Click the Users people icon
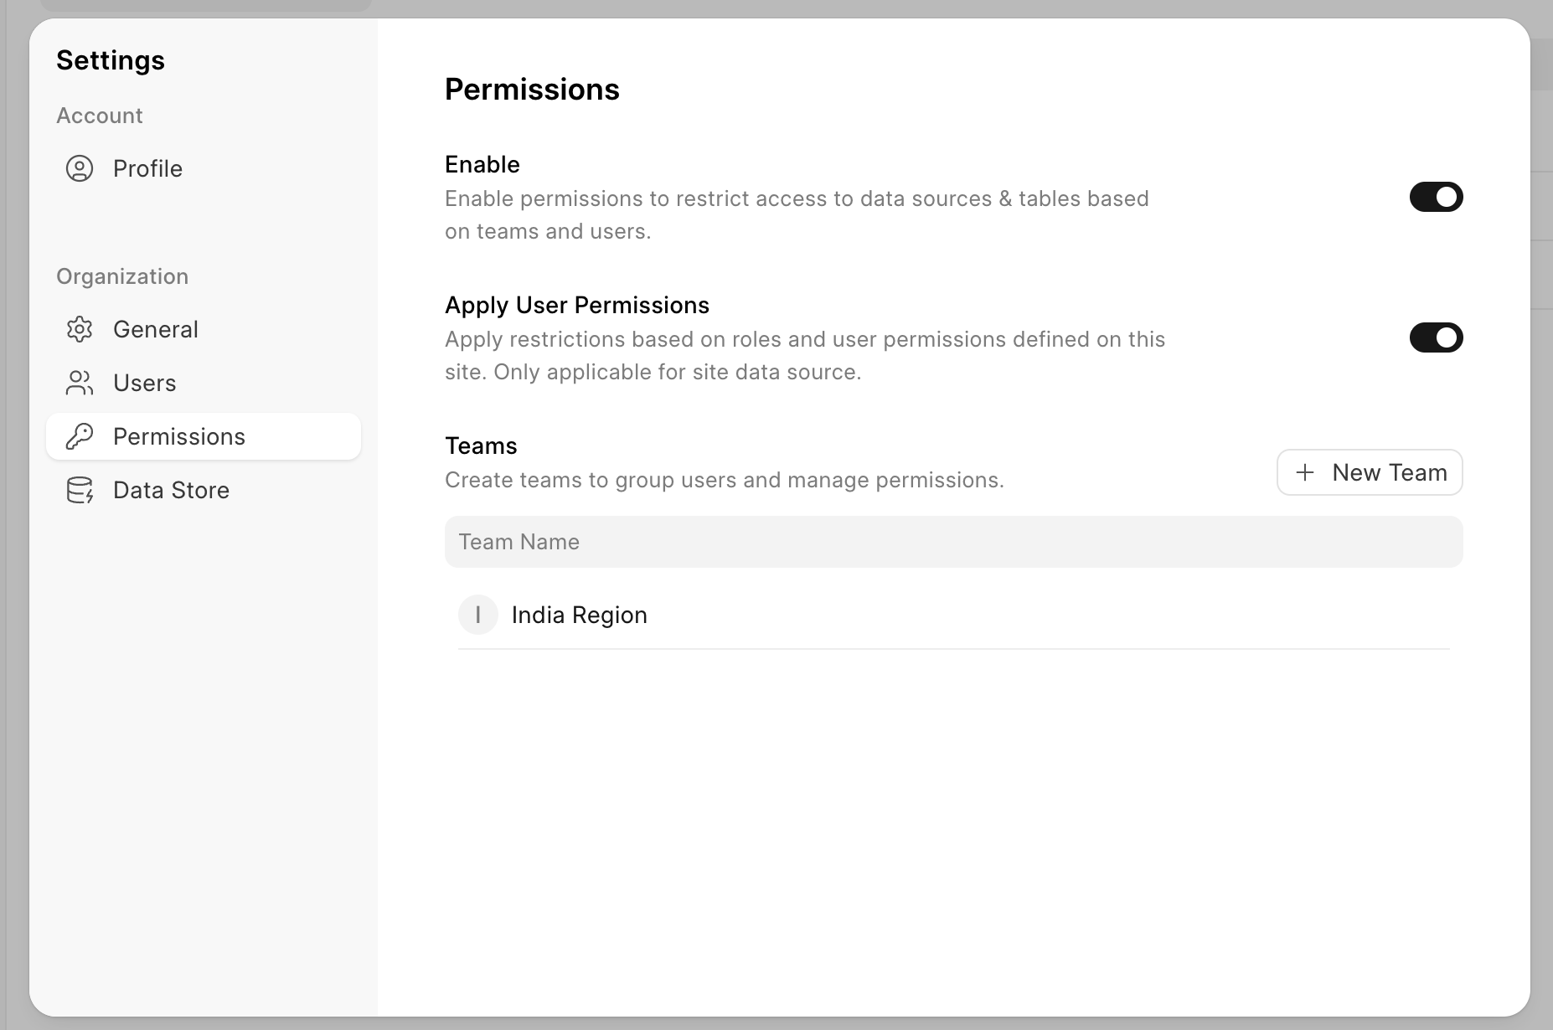Screen dimensions: 1553x1030 click(x=80, y=383)
